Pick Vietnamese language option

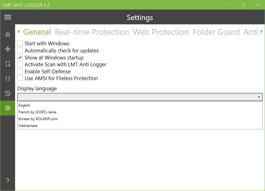pyautogui.click(x=28, y=126)
